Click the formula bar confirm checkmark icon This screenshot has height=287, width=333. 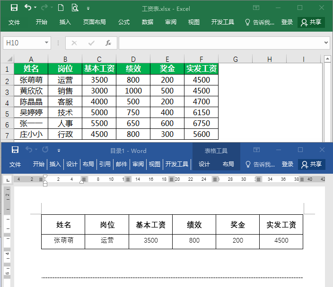tap(91, 43)
